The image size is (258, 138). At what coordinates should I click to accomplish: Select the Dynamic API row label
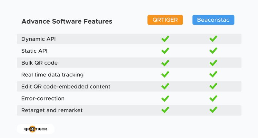tap(39, 39)
